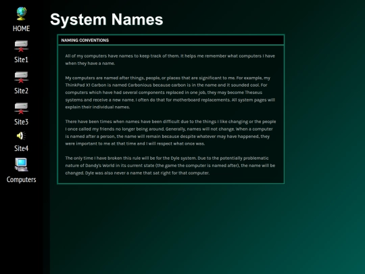
Task: Click the Computers monitor icon
Action: pos(21,164)
